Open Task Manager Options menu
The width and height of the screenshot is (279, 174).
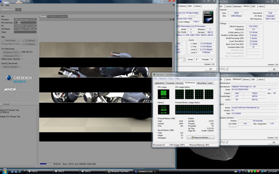[x=163, y=79]
